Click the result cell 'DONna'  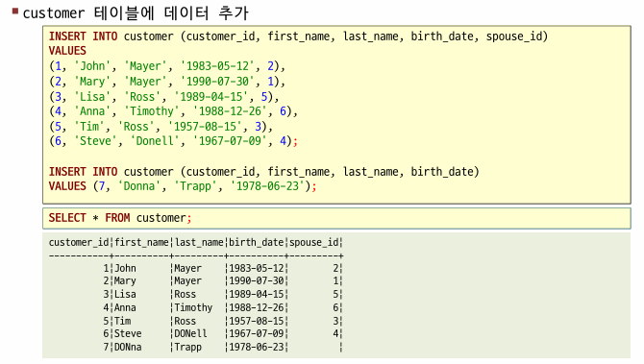(128, 347)
